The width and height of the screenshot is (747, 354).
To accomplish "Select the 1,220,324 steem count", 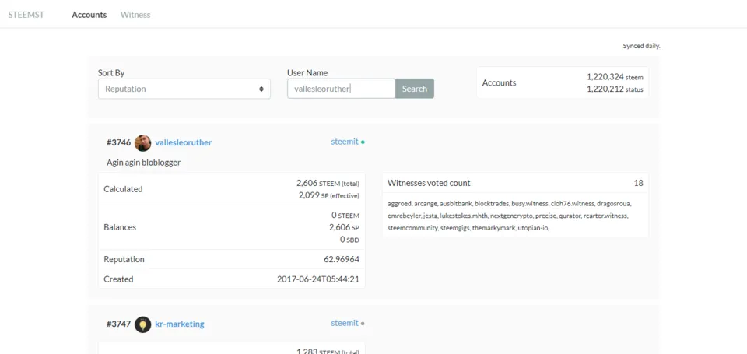I will tap(615, 77).
